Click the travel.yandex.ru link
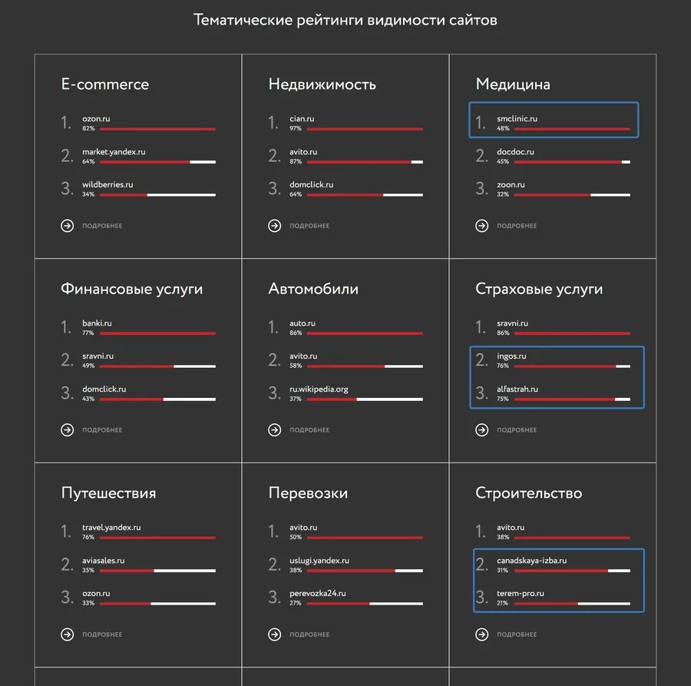 (x=111, y=528)
